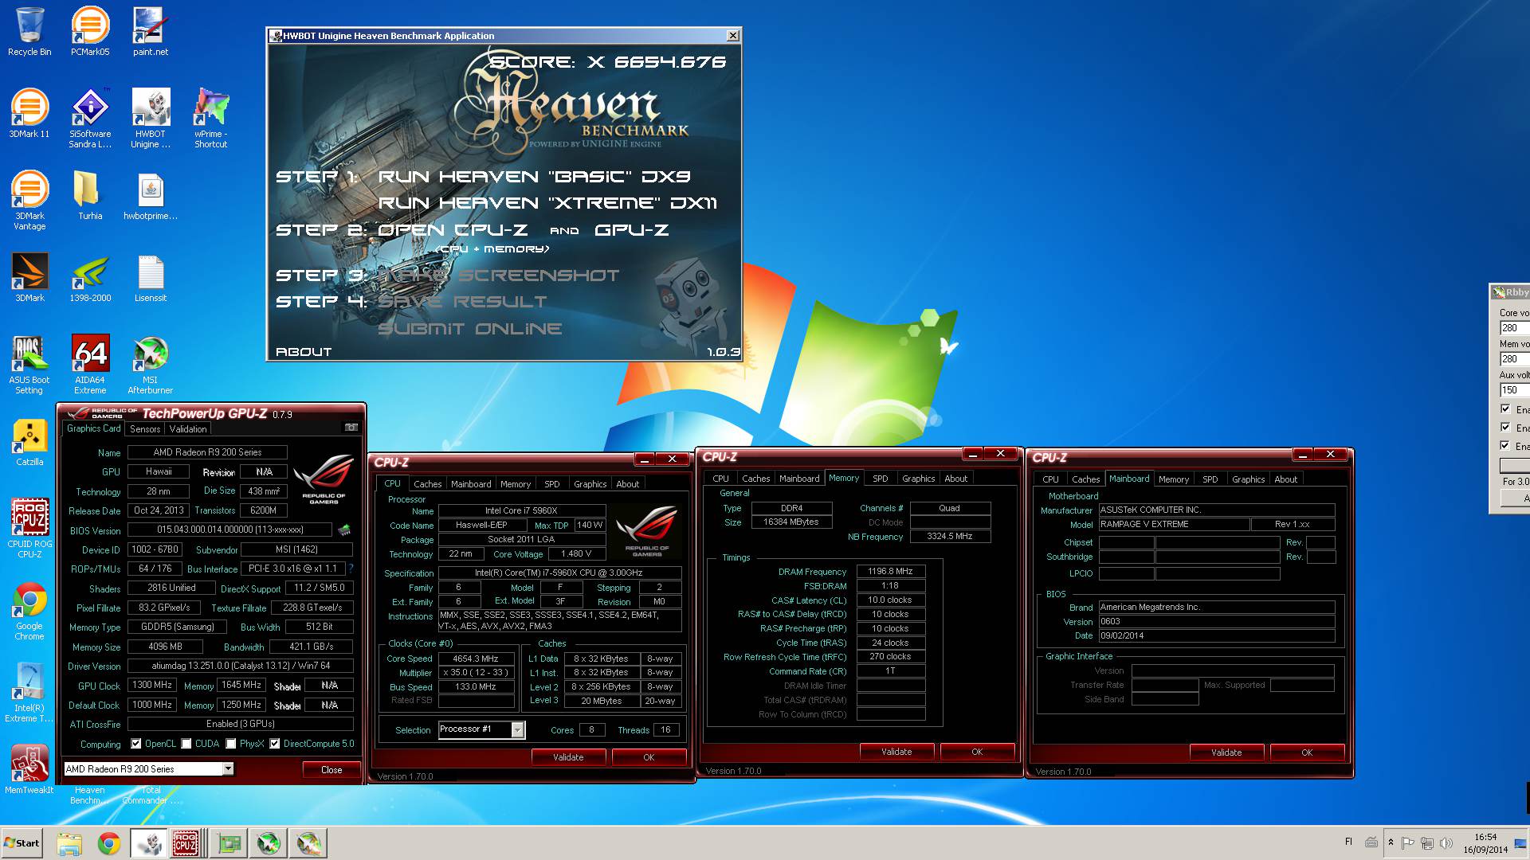Open Graphics tab in the Mainboard CPU-Z window
Screen dimensions: 1530x860
pos(1248,479)
